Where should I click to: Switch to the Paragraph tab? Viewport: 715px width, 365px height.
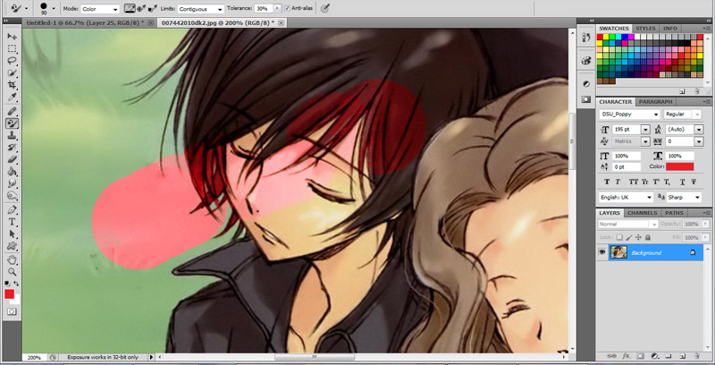click(655, 102)
